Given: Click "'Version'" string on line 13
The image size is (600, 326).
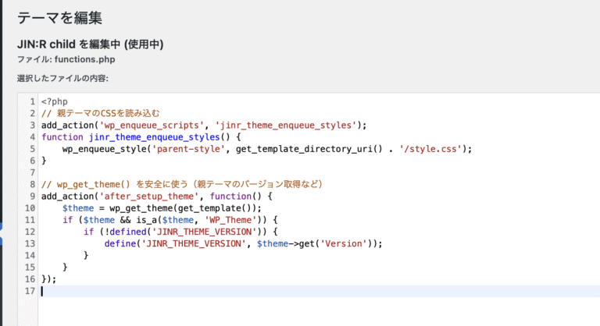Looking at the screenshot, I should tap(344, 244).
